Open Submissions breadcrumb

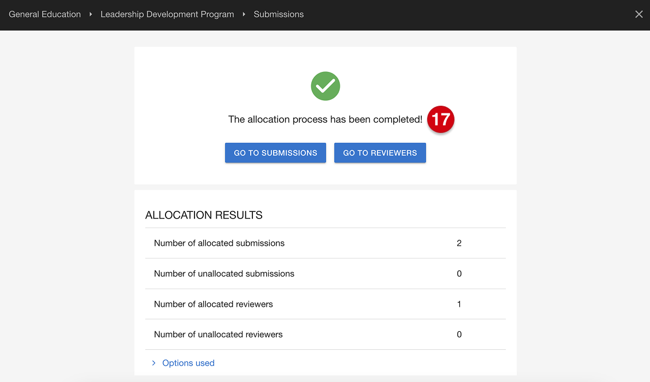(279, 15)
